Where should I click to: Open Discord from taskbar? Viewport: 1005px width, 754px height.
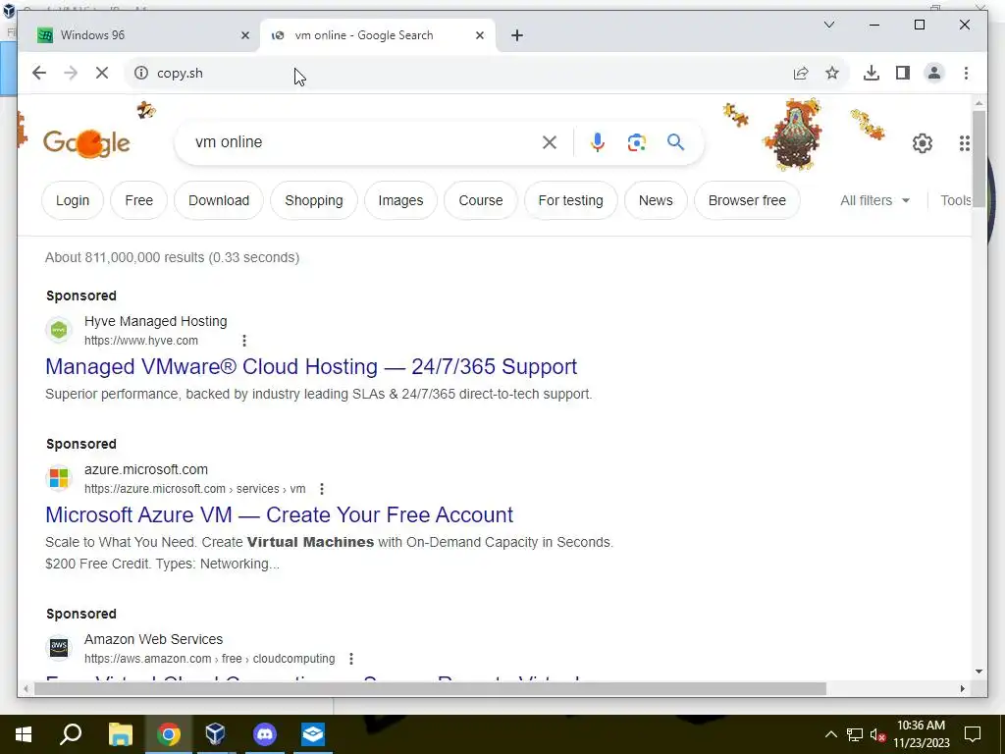(265, 734)
